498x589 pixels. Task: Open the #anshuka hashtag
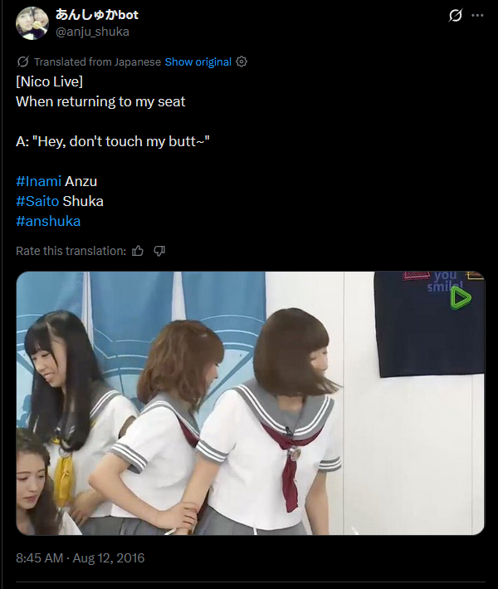pyautogui.click(x=48, y=221)
